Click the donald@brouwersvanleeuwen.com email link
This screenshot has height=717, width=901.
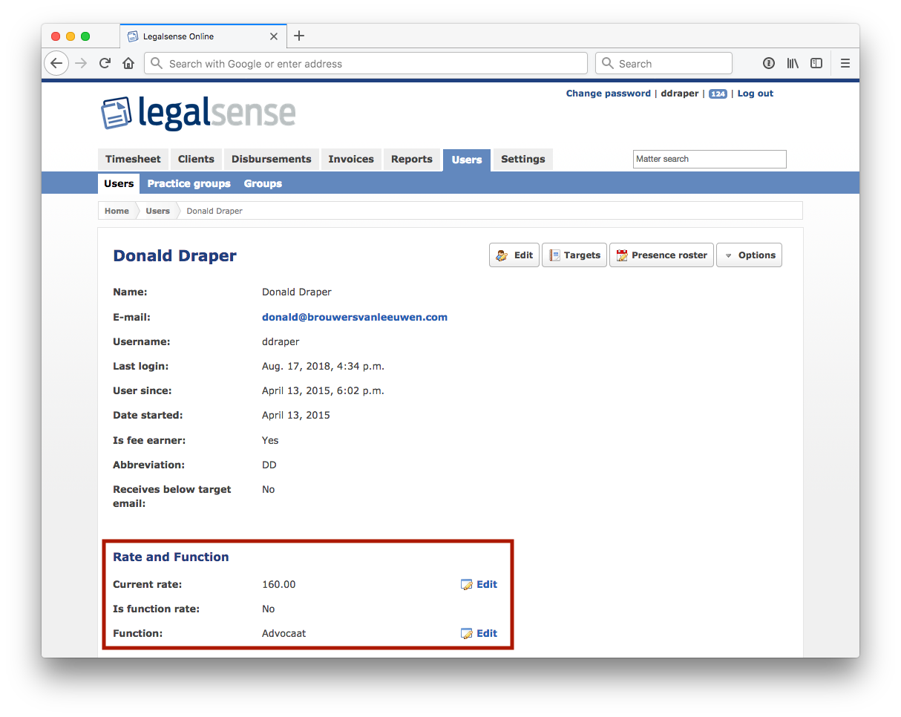coord(355,317)
